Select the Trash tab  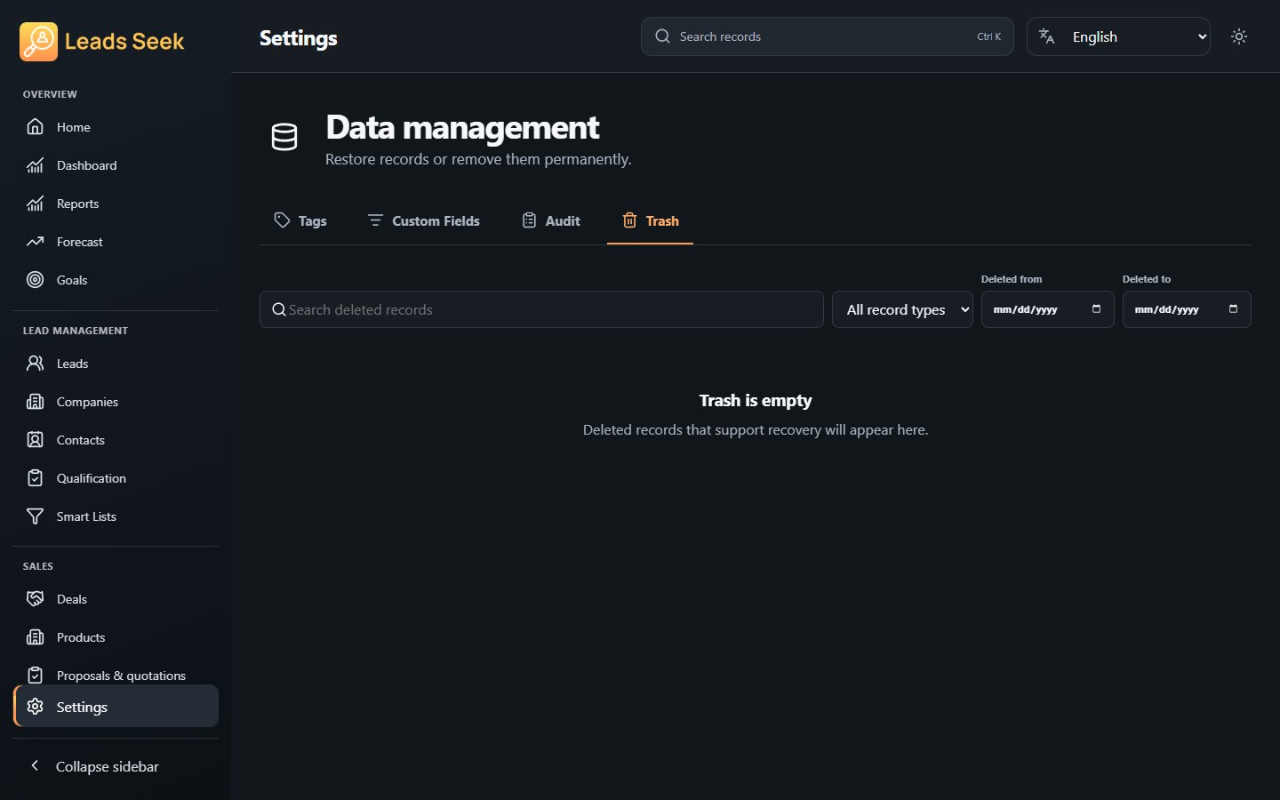pos(650,220)
